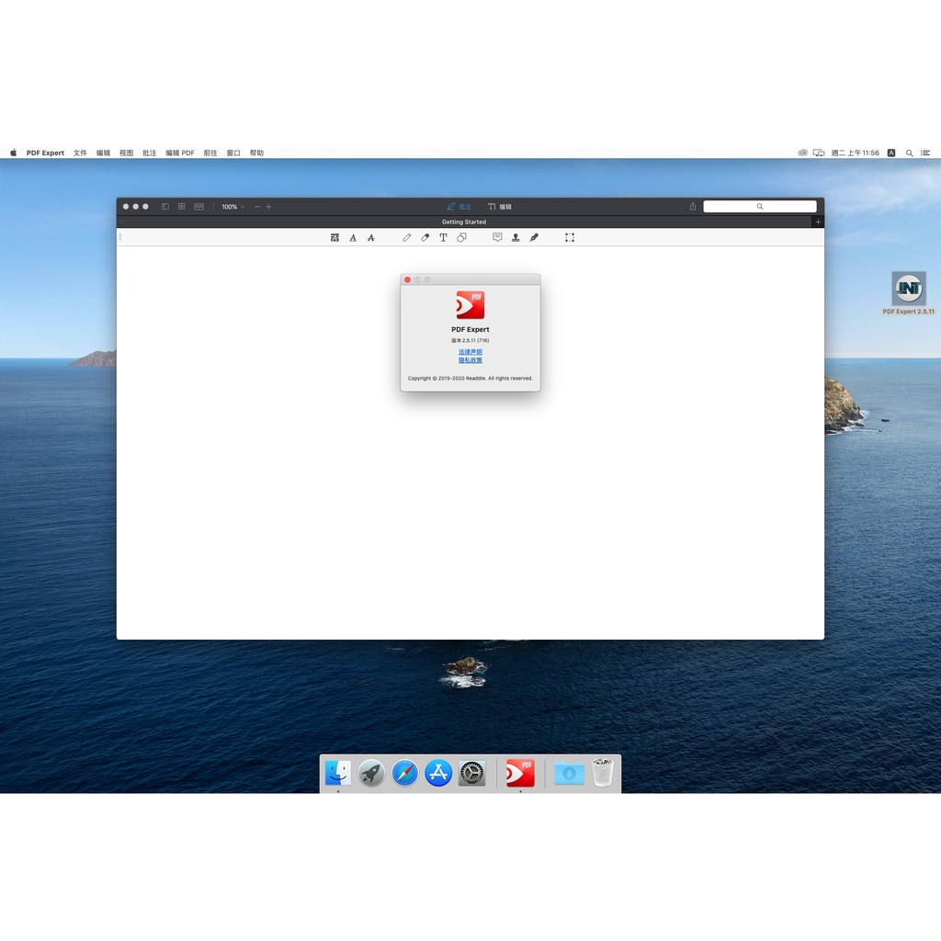Toggle two-page split view

click(198, 207)
